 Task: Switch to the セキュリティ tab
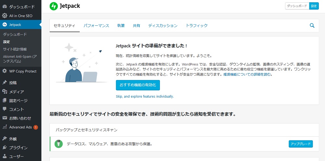click(64, 26)
